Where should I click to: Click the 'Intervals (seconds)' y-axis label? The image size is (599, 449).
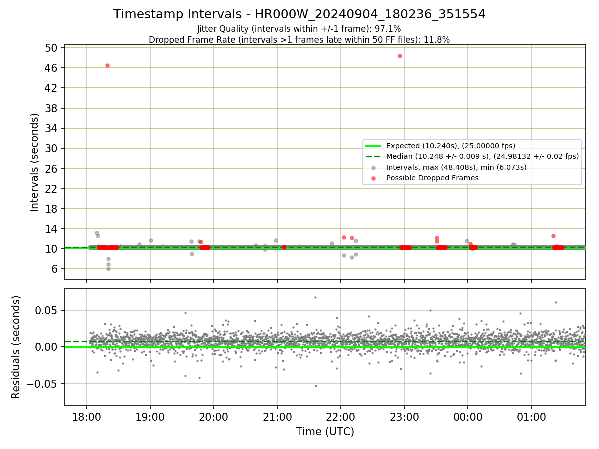[x=34, y=162]
